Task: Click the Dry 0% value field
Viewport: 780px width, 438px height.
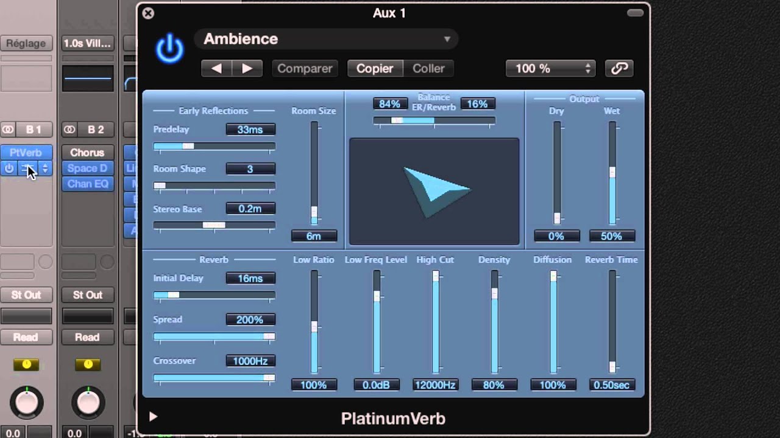Action: pos(556,236)
